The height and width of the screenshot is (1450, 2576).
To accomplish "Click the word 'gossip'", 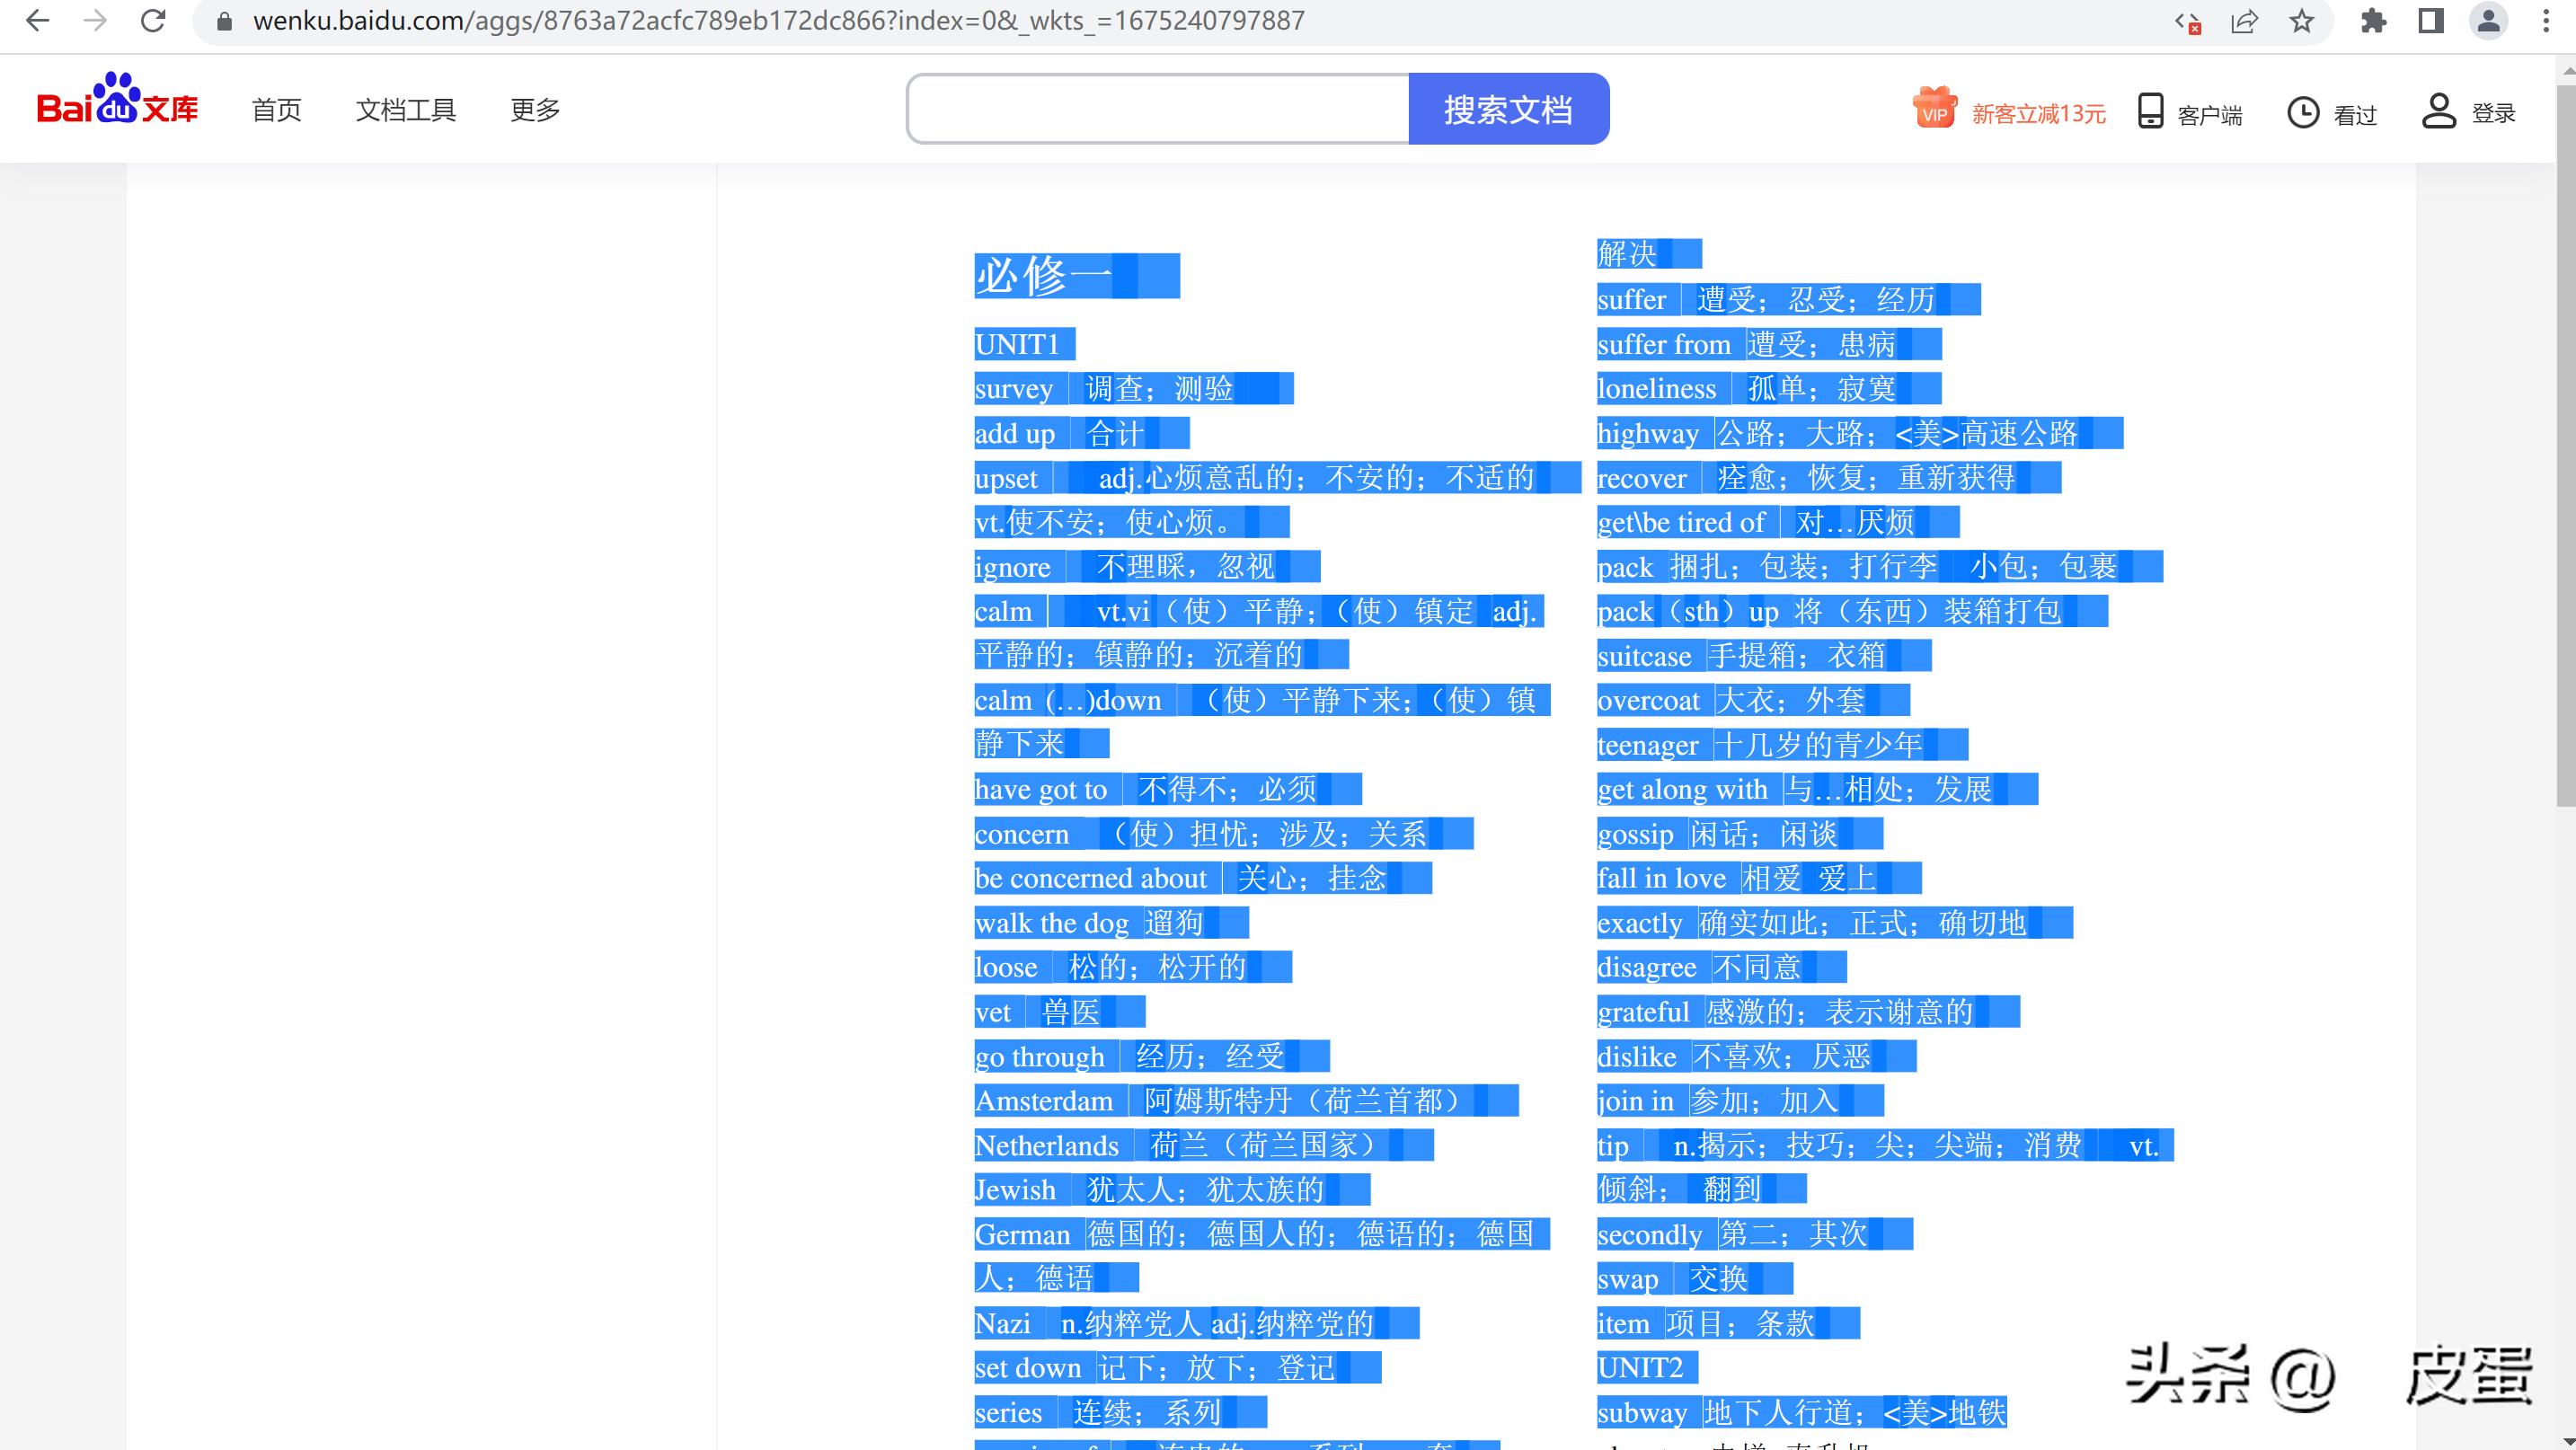I will [1635, 834].
